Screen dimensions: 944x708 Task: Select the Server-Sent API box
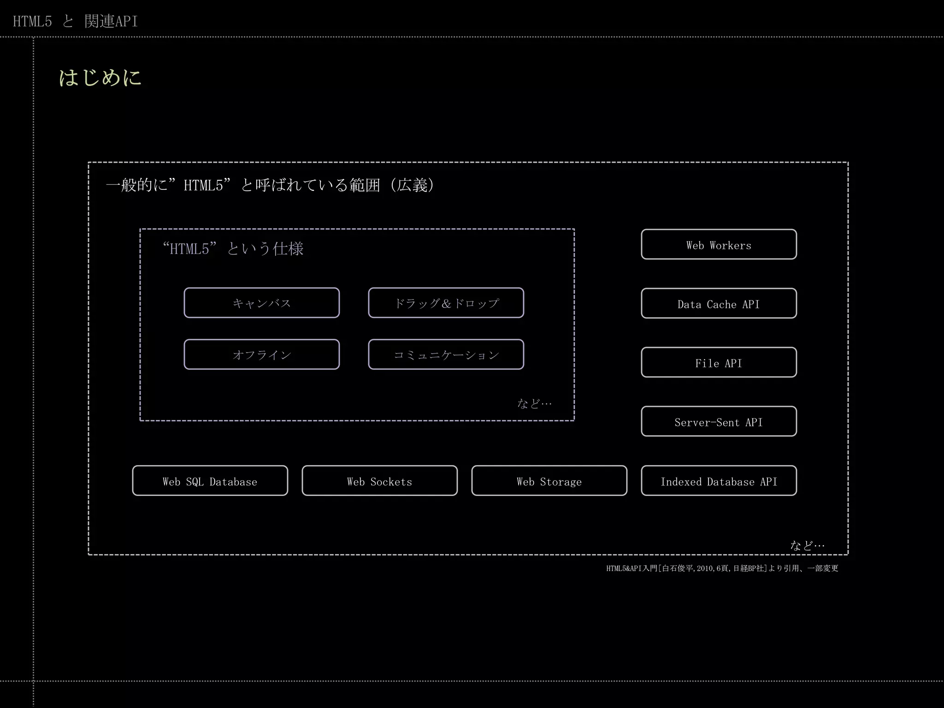(x=719, y=421)
